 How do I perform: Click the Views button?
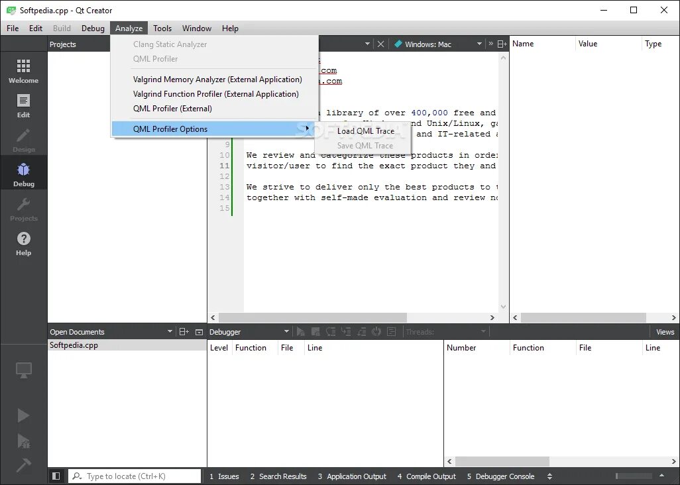pos(665,332)
